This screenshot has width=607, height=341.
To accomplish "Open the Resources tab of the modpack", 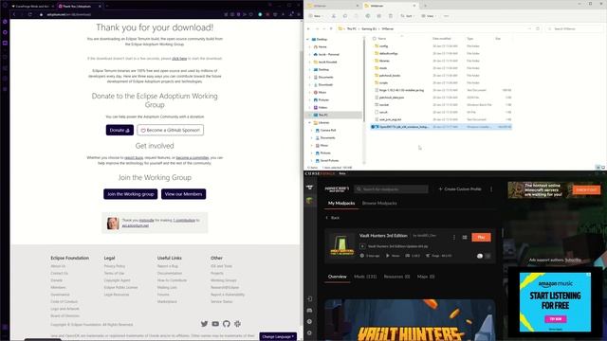I will (396, 277).
